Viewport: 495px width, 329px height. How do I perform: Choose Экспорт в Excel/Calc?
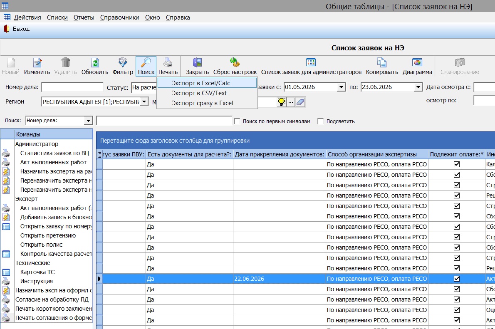pyautogui.click(x=207, y=83)
